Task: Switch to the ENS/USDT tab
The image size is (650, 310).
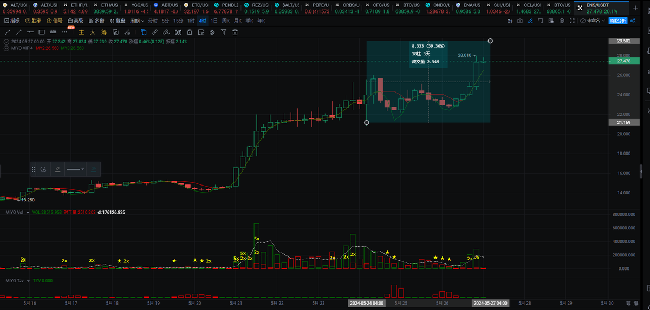Action: [600, 8]
